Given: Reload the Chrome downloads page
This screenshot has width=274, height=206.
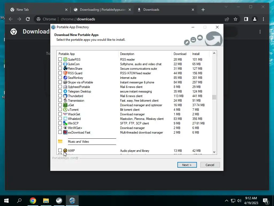Looking at the screenshot, I should 28,19.
